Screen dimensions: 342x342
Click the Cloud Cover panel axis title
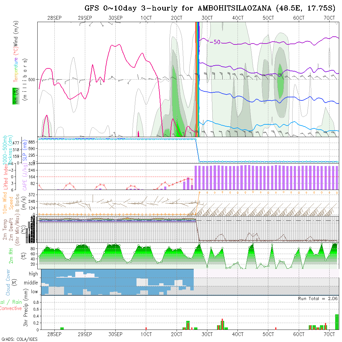pos(8,282)
